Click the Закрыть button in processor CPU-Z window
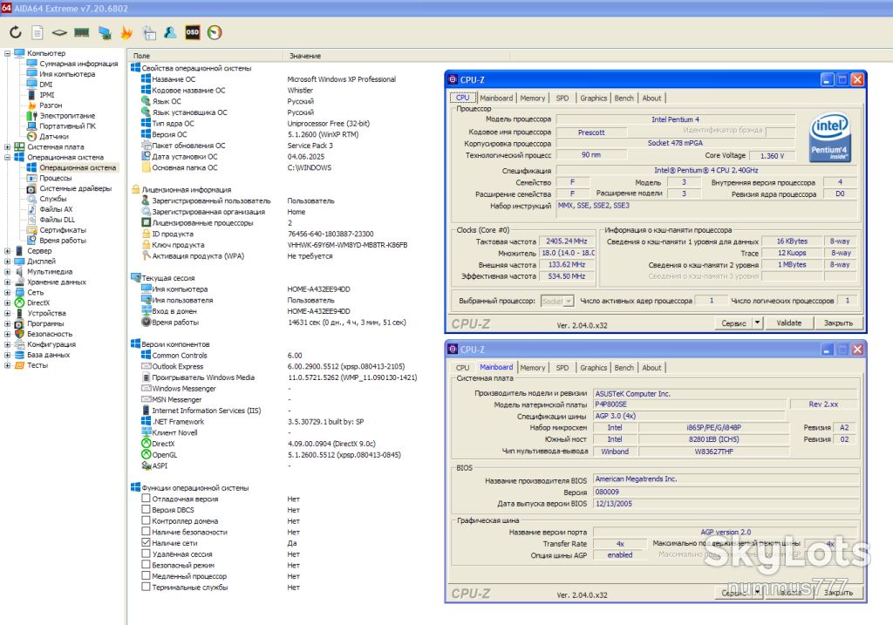 838,323
